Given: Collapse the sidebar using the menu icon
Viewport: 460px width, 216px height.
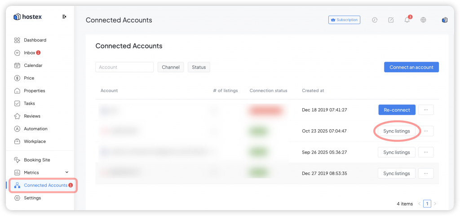Looking at the screenshot, I should point(64,17).
